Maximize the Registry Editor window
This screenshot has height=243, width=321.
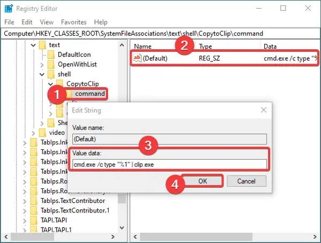point(283,8)
